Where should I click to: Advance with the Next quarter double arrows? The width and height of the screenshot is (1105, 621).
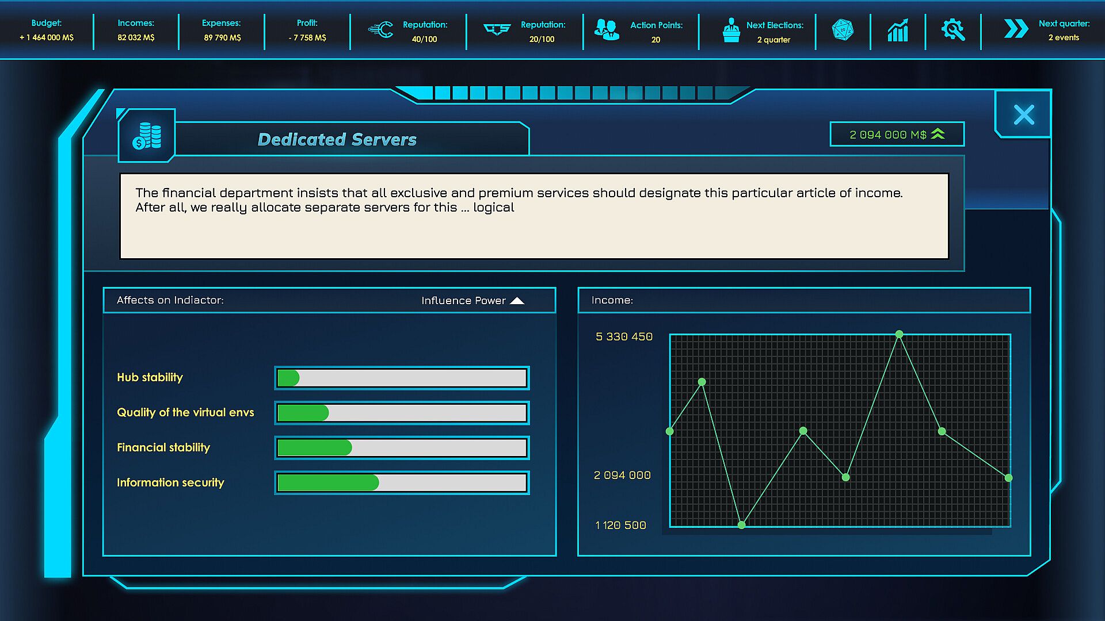[1016, 29]
